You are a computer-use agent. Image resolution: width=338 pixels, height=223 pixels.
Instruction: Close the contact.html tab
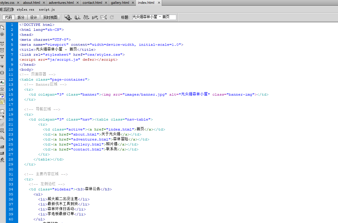[x=106, y=3]
